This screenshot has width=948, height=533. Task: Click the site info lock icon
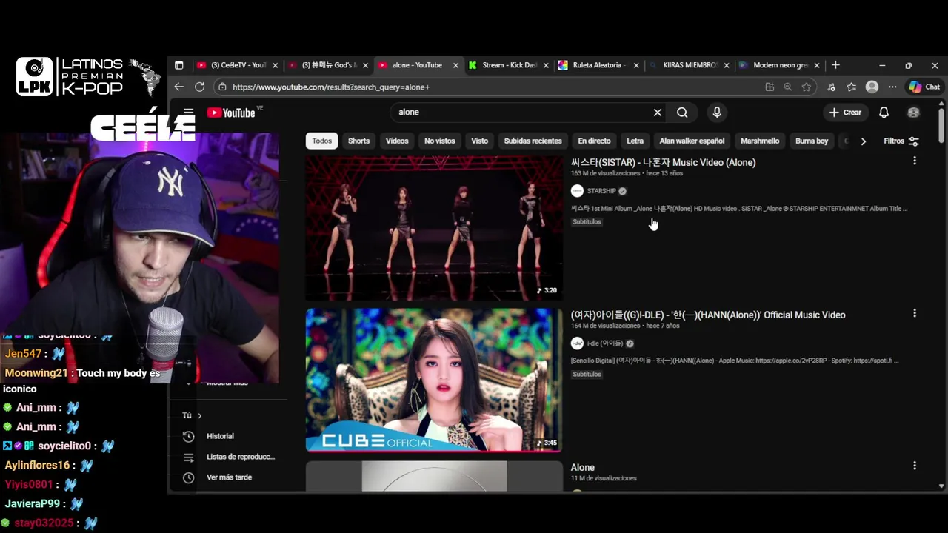click(221, 87)
